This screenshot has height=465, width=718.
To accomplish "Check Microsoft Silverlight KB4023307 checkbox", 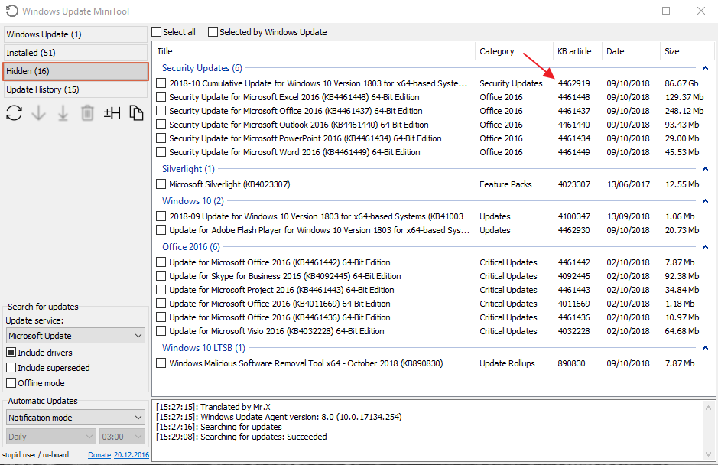I will pyautogui.click(x=161, y=184).
